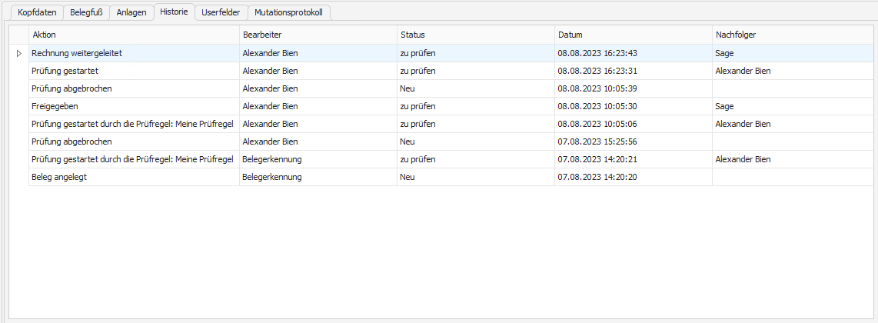Open the Kopfdaten tab
The width and height of the screenshot is (878, 323).
coord(37,12)
